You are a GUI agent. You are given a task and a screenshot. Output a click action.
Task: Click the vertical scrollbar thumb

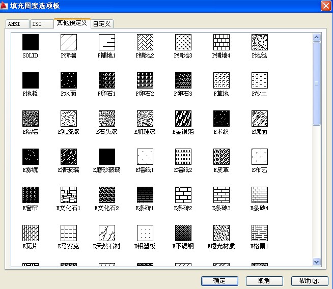pyautogui.click(x=316, y=84)
